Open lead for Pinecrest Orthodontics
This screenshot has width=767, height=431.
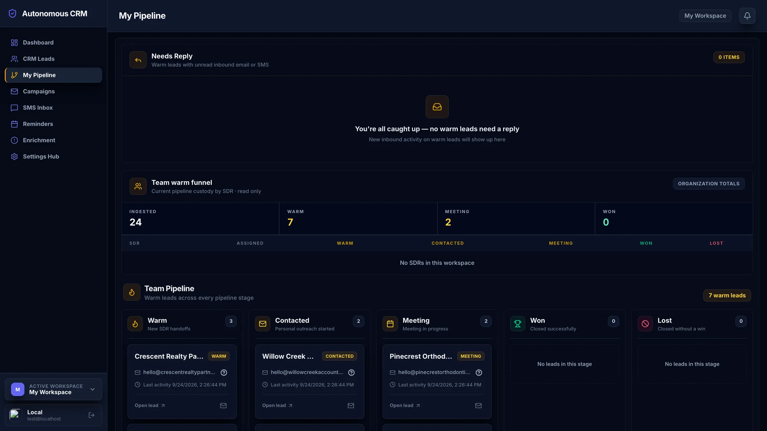point(405,406)
